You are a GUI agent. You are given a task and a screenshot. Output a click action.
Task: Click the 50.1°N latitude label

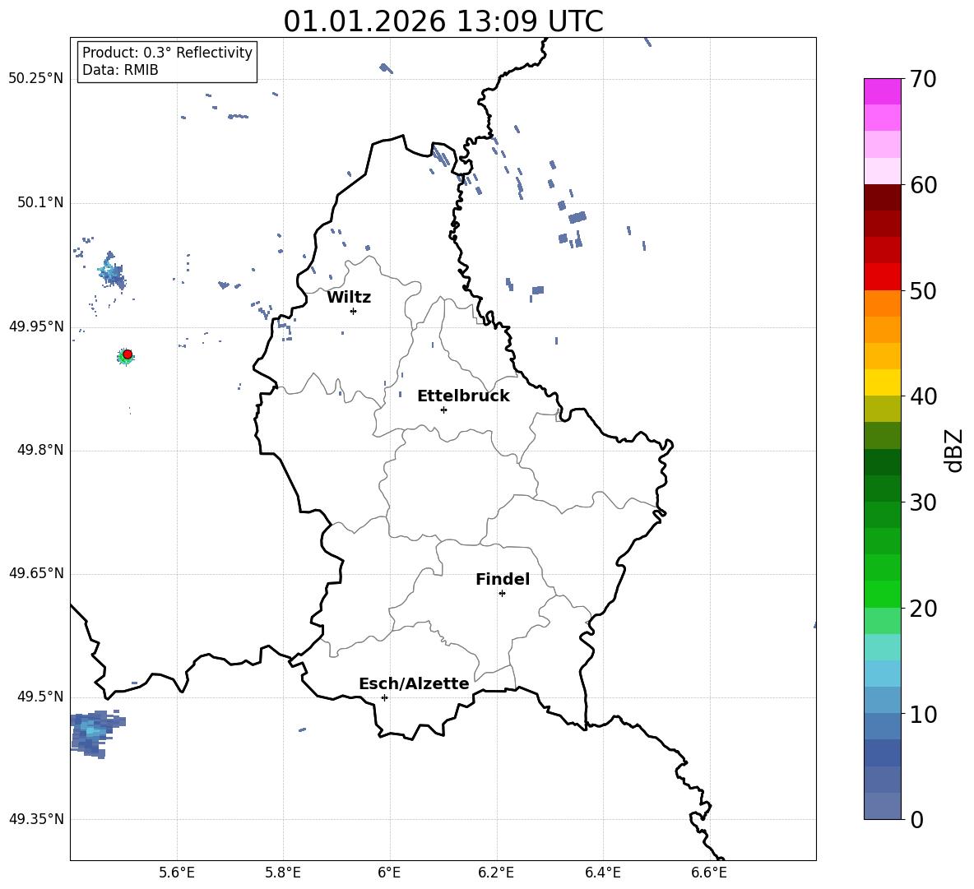click(40, 203)
